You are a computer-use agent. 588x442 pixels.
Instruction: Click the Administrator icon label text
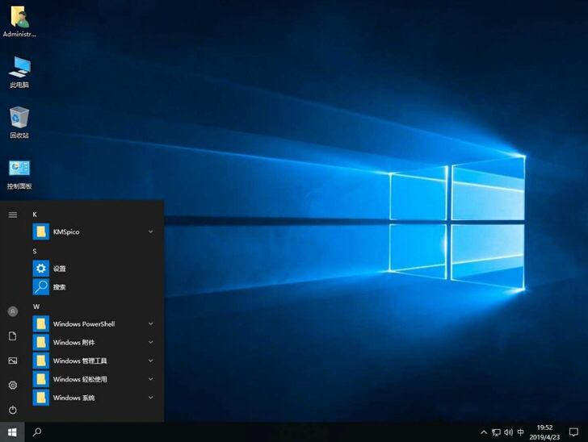click(x=19, y=34)
